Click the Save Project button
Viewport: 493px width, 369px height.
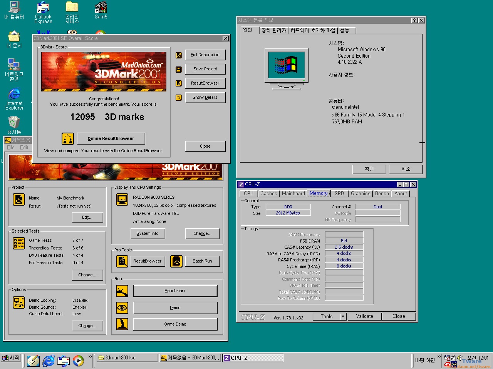coord(205,69)
